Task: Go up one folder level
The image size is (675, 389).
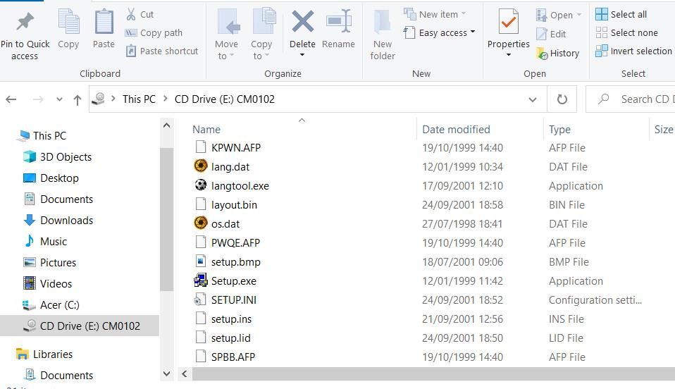Action: tap(78, 100)
